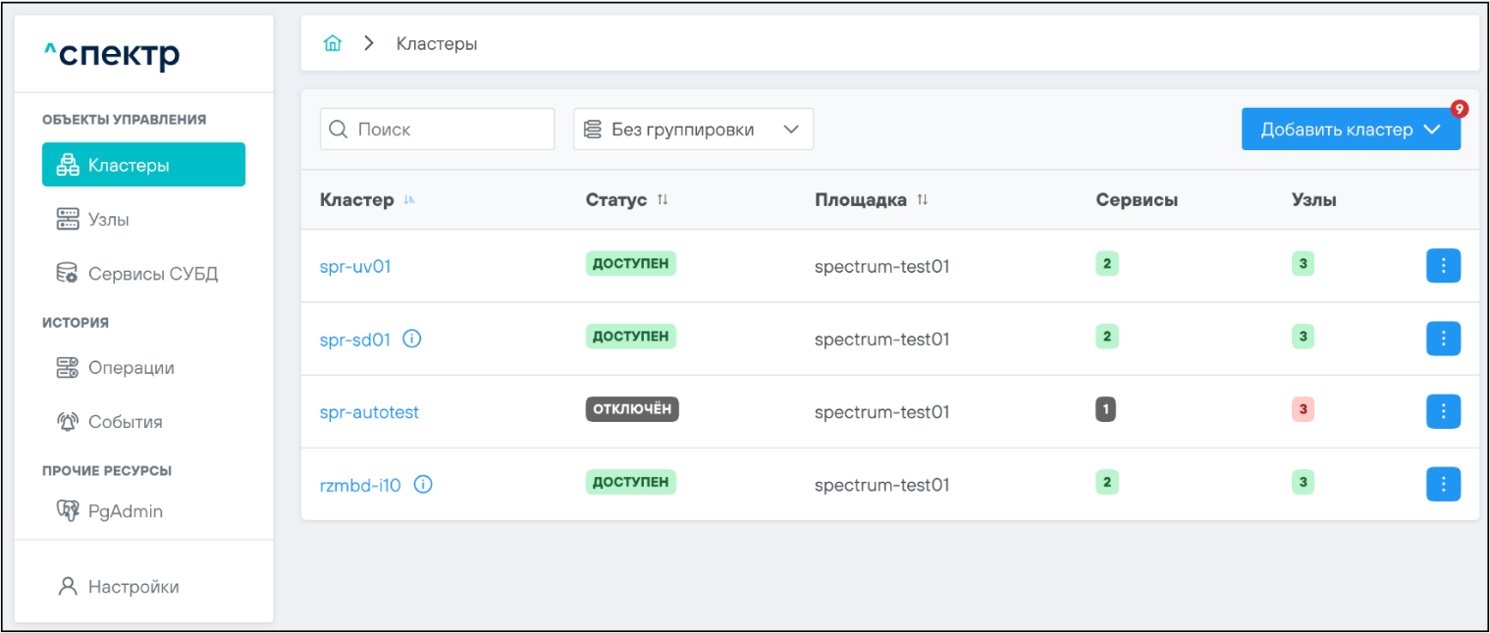The width and height of the screenshot is (1490, 633).
Task: Open three-dot actions menu for spr-autotest
Action: click(x=1443, y=411)
